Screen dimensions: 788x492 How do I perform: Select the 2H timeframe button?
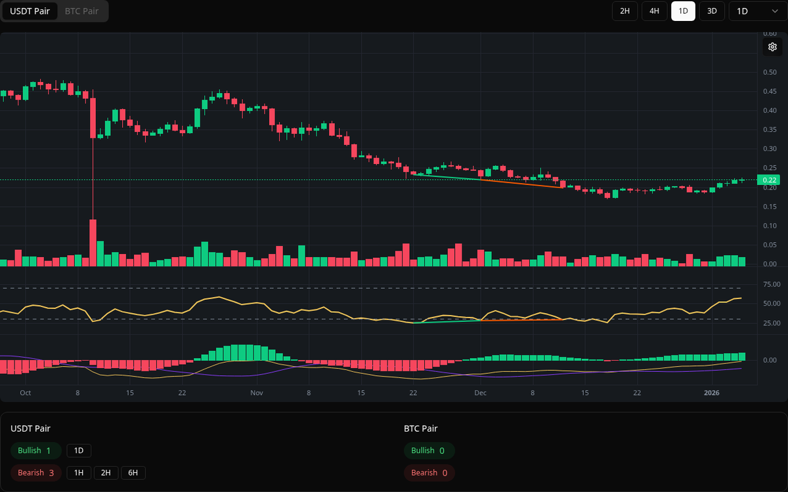click(x=624, y=11)
